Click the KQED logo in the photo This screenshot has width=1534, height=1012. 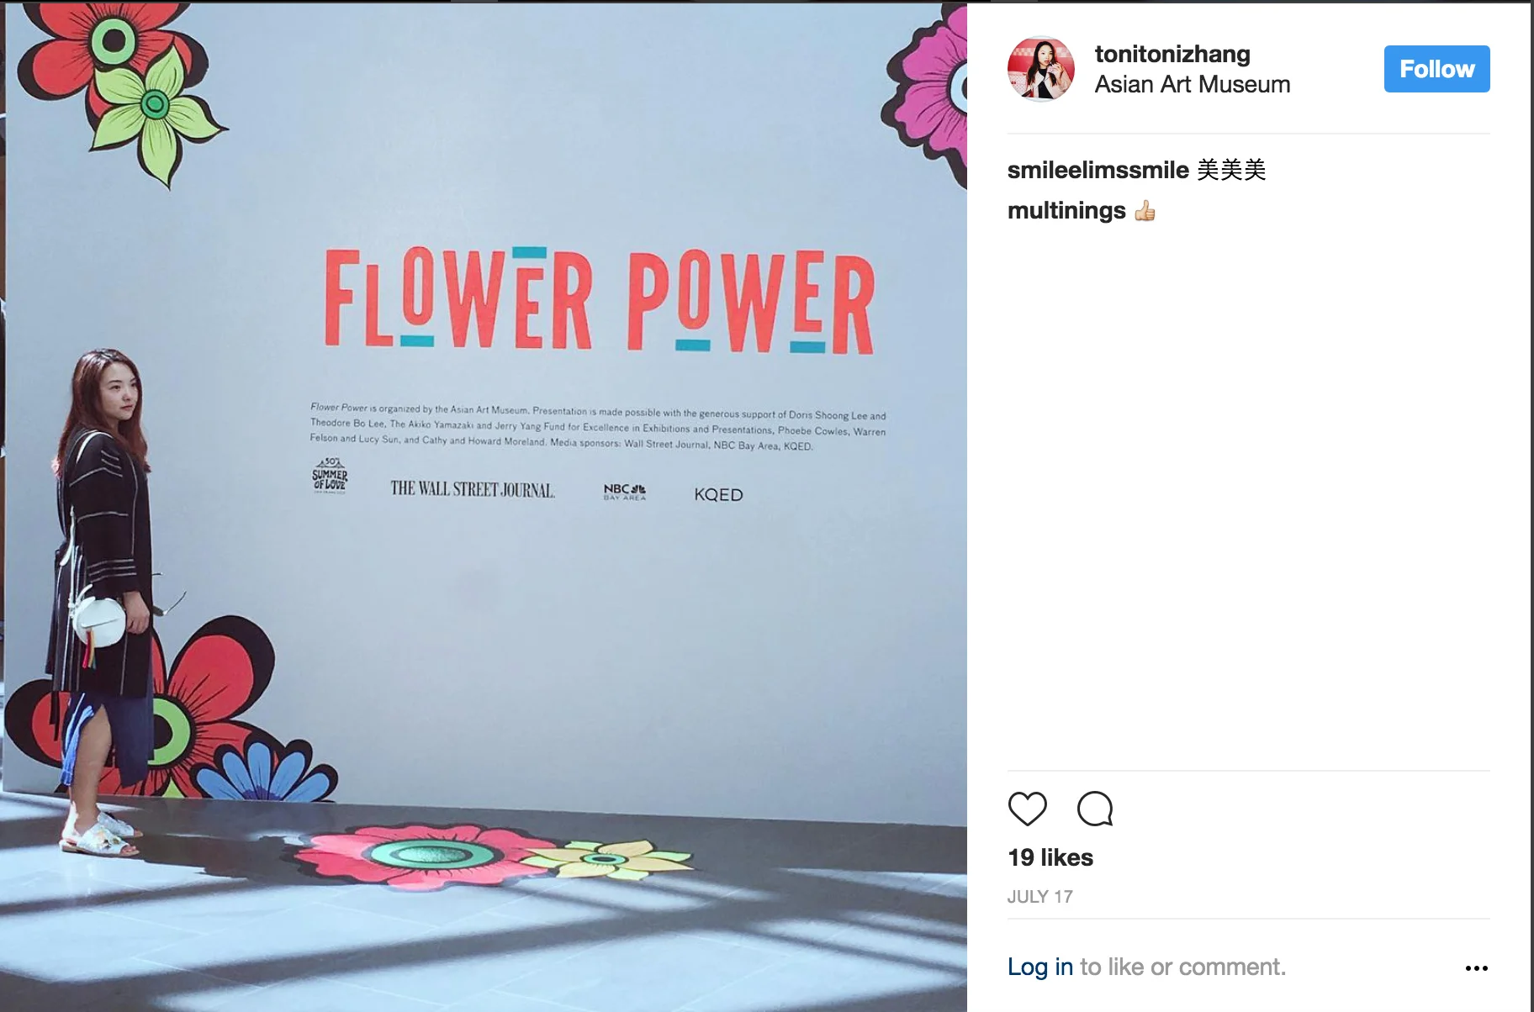point(718,495)
